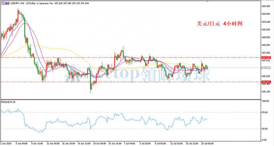274x146 pixels.
Task: Select the lower red support price tag near 106.480
Action: (266, 82)
